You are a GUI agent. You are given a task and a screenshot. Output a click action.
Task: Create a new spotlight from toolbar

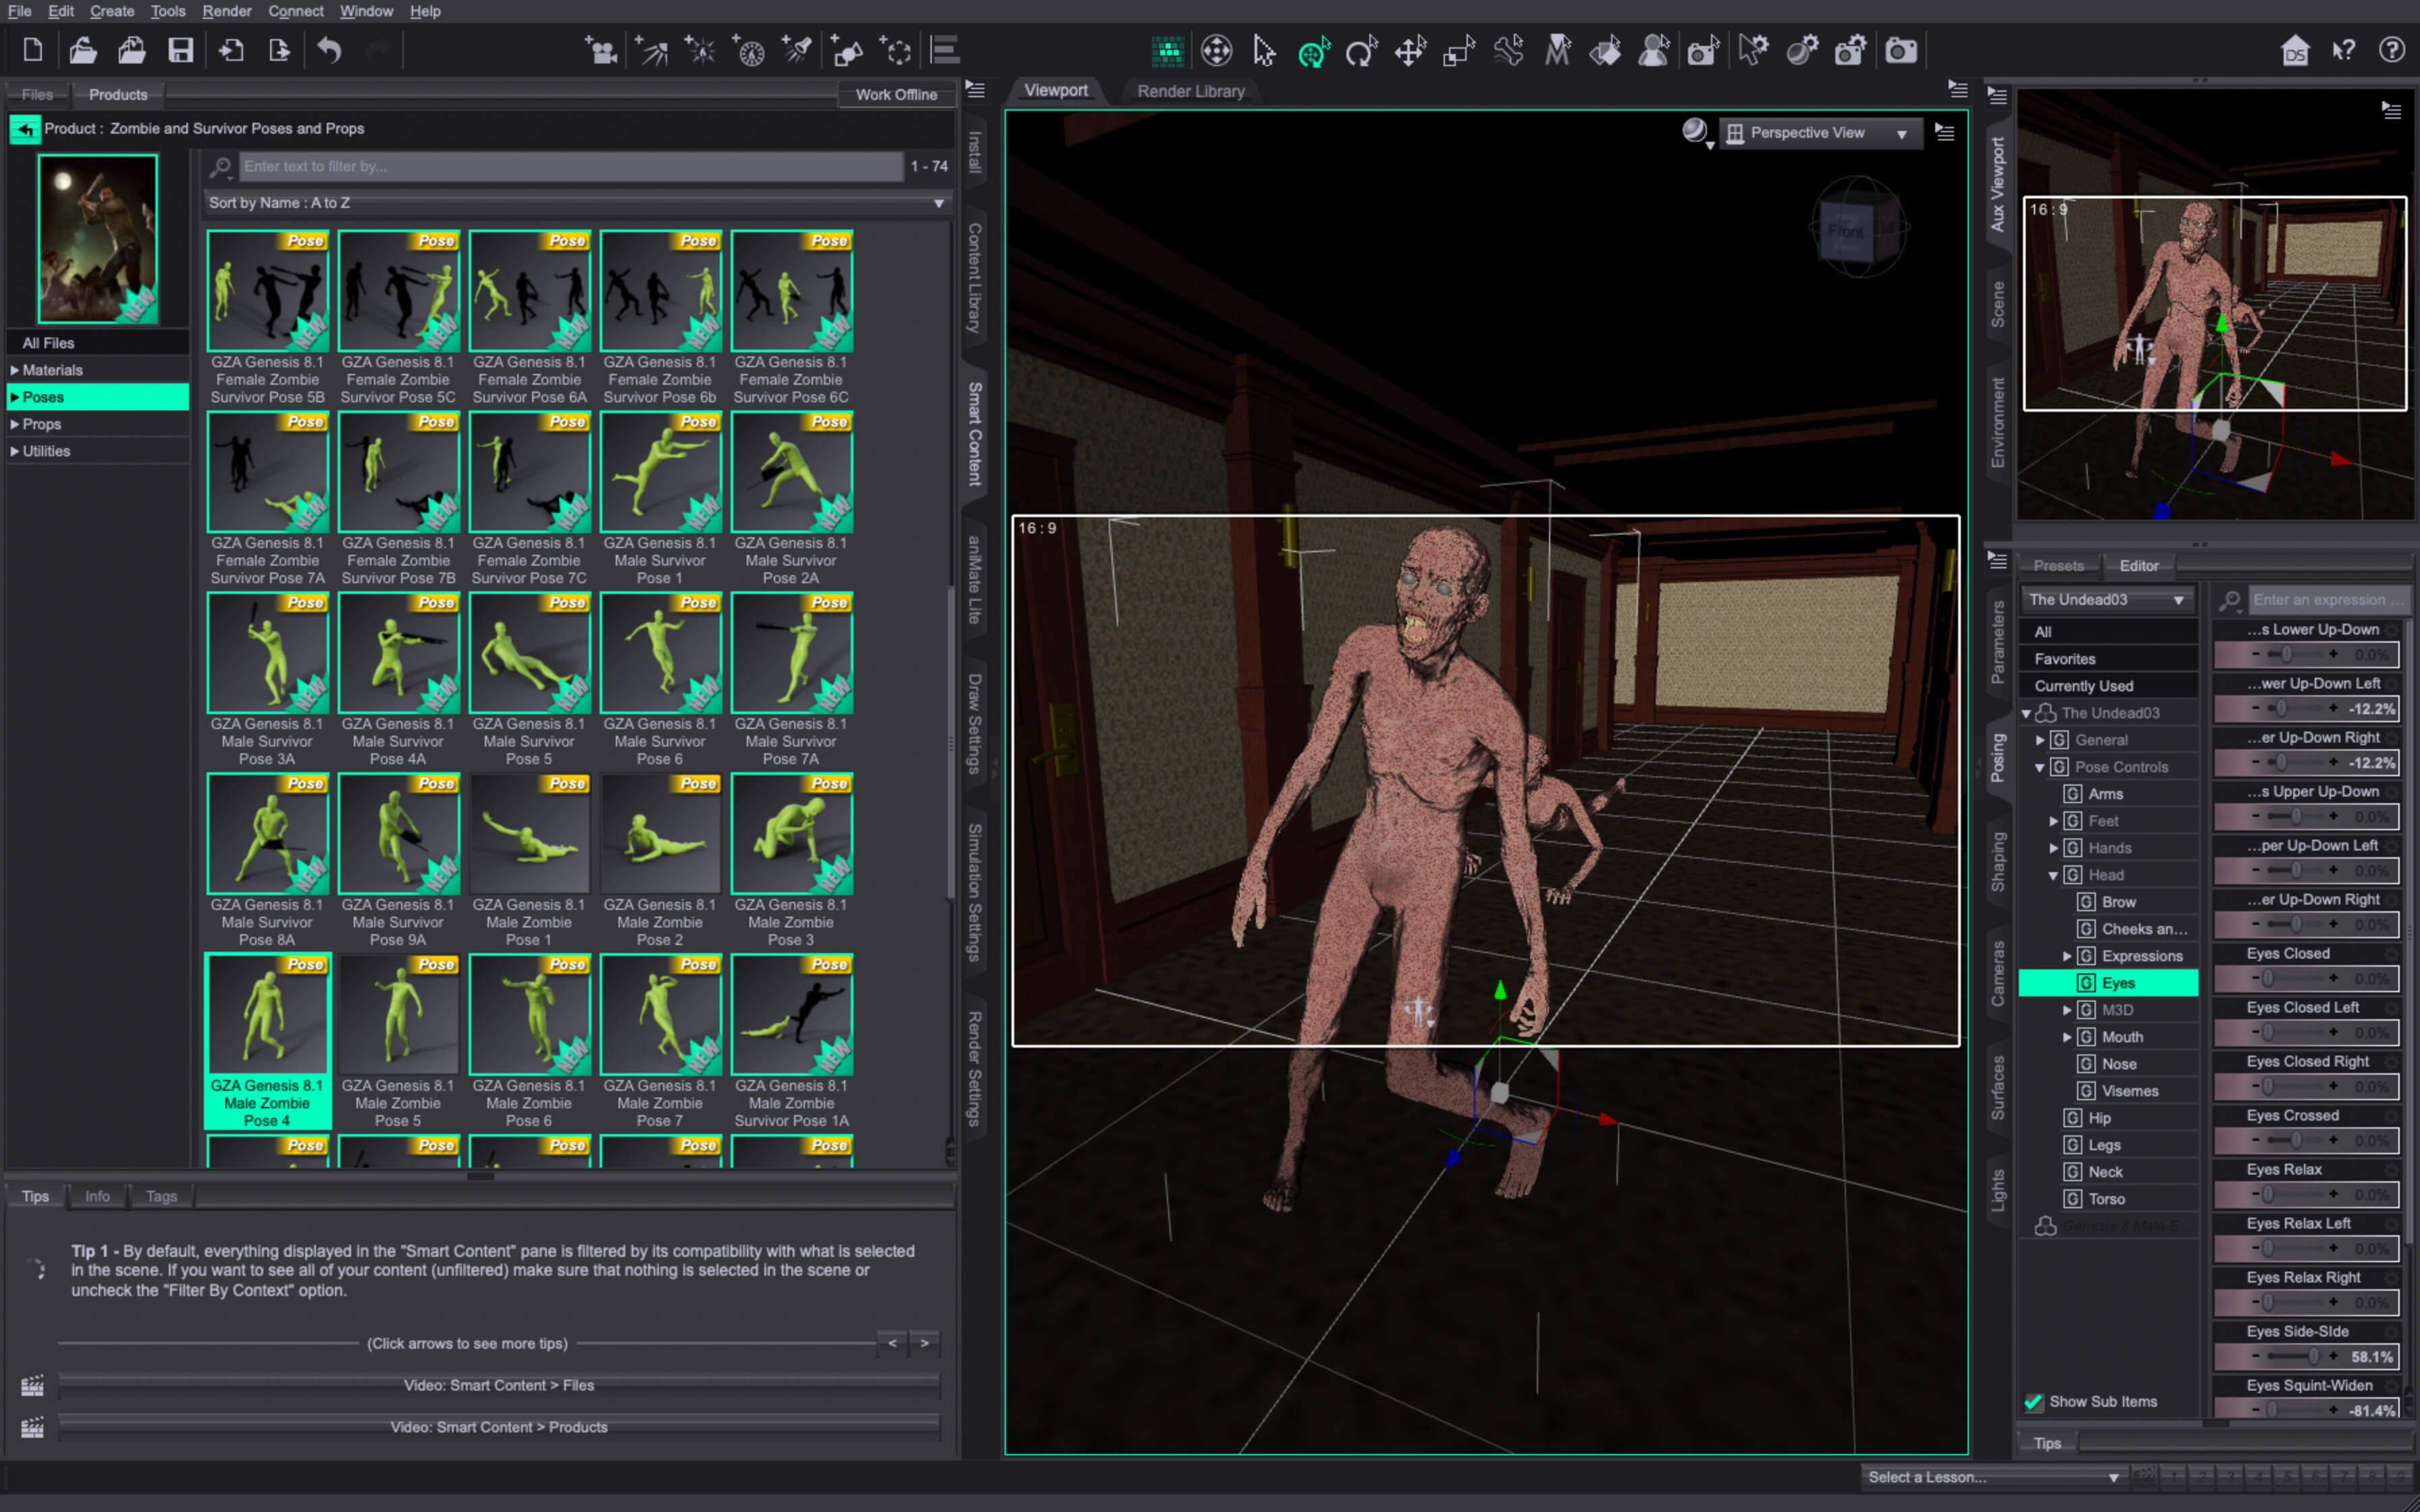[x=798, y=50]
